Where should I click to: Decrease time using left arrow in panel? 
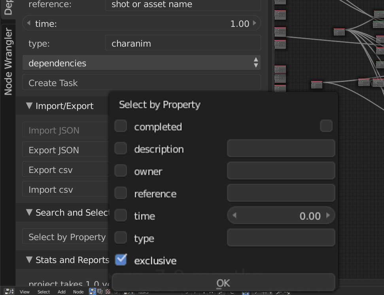tap(28, 24)
